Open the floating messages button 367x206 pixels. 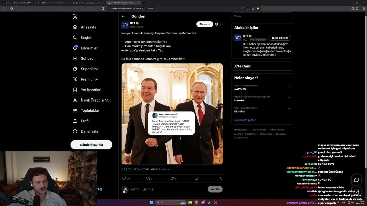tap(356, 192)
